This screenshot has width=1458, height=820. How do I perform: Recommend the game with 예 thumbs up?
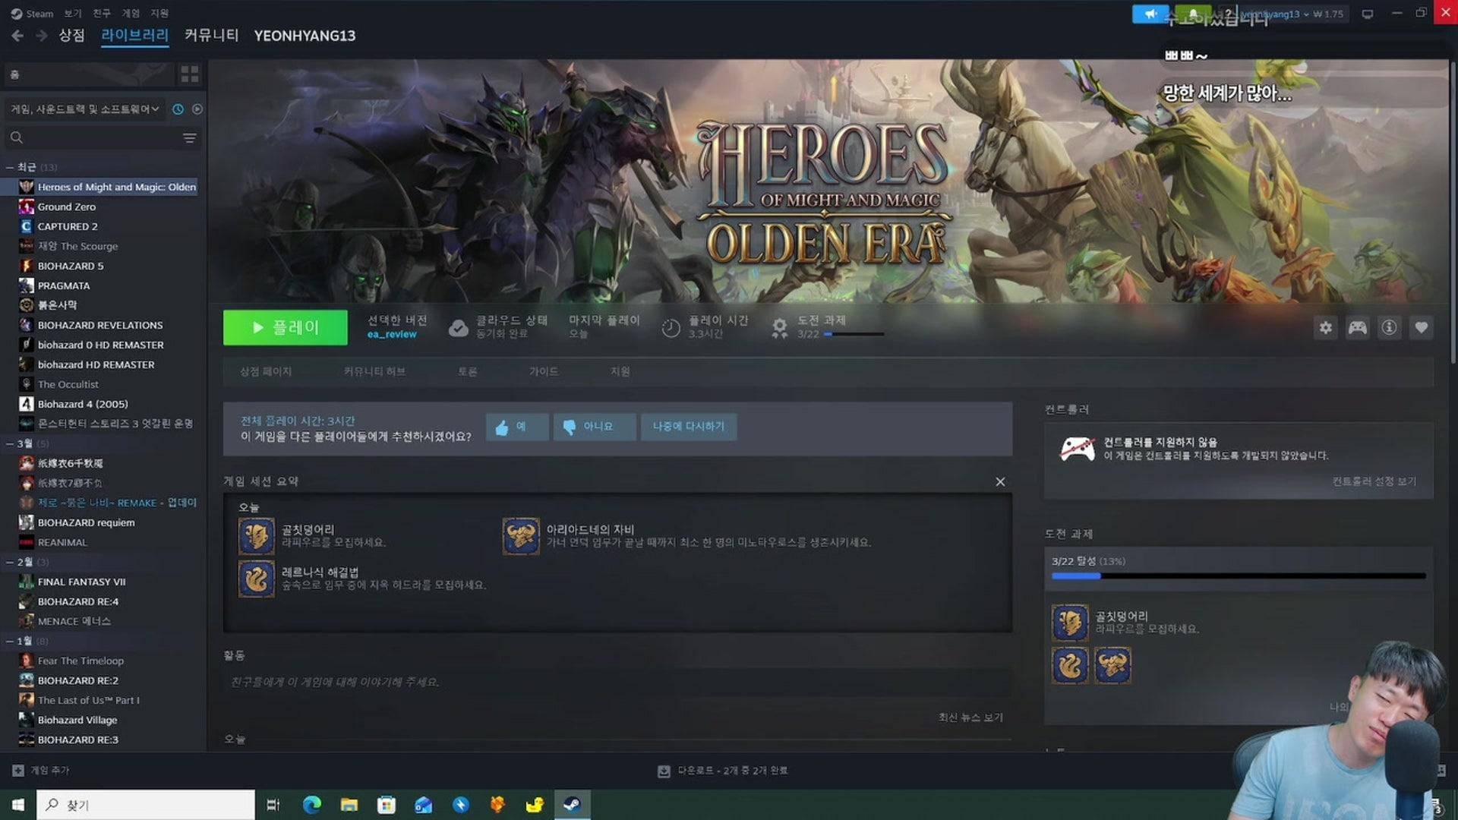tap(516, 427)
